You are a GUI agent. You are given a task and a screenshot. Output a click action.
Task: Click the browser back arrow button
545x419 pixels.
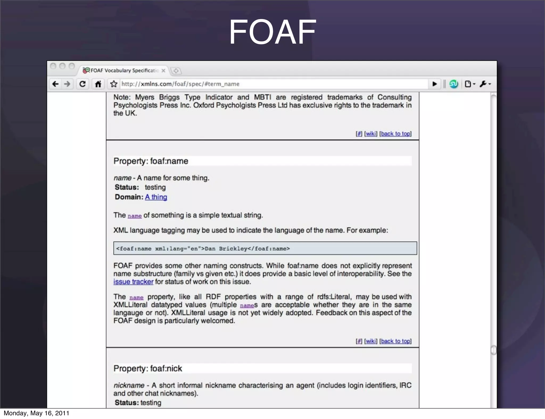tap(55, 84)
